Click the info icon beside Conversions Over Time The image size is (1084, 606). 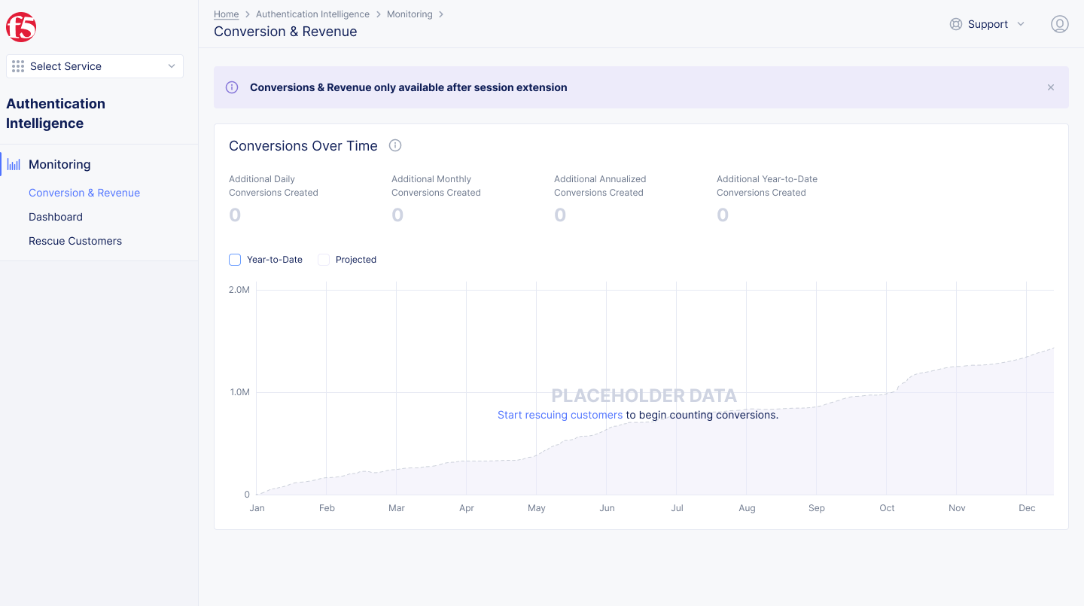(395, 145)
